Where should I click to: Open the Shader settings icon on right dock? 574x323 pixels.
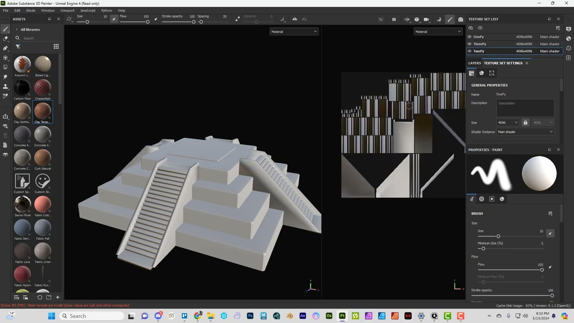[569, 39]
